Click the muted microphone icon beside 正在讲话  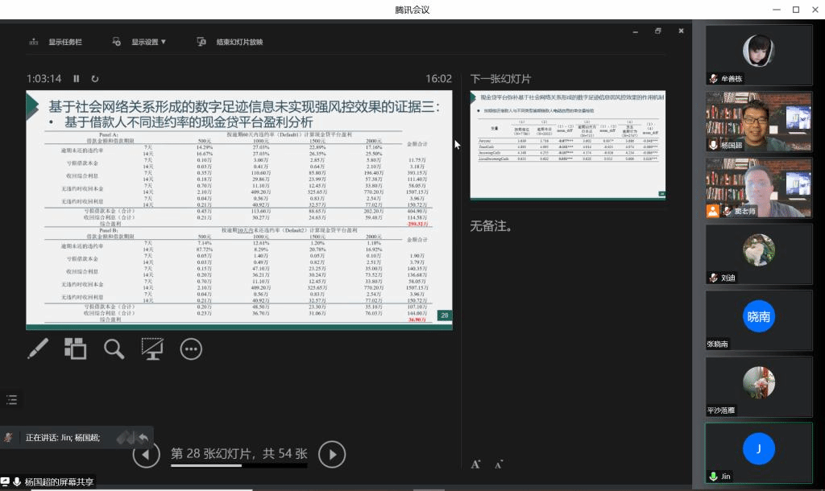[9, 438]
